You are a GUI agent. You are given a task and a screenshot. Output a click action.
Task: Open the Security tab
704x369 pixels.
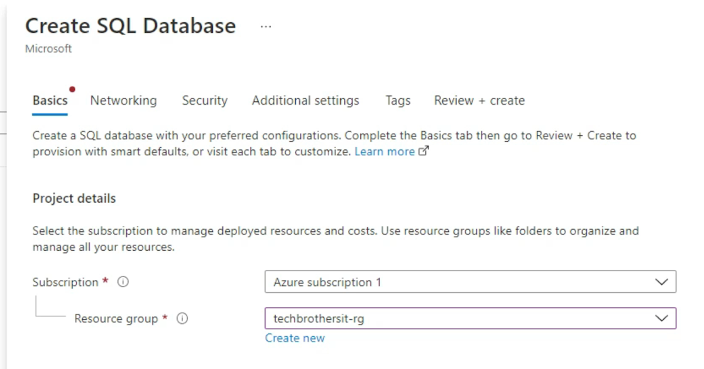205,100
